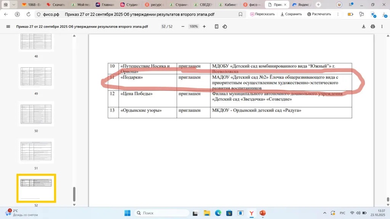390x219 pixels.
Task: Expand the tab groups dropdown arrow
Action: point(14,5)
